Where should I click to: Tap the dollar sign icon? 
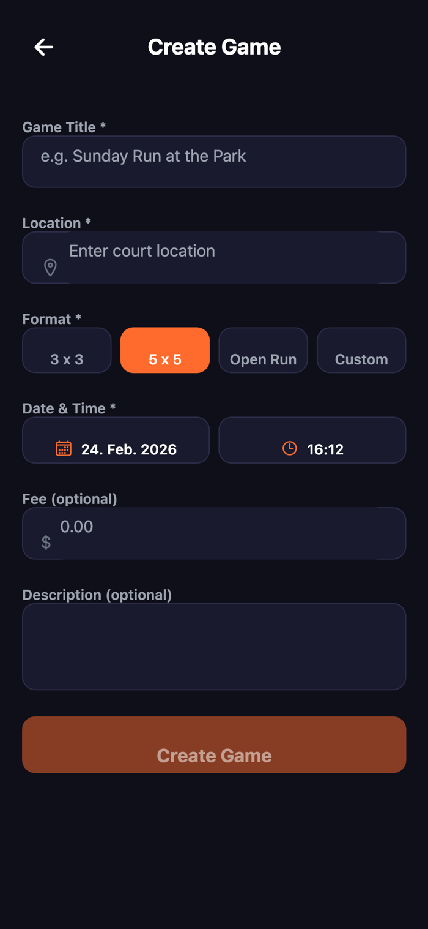(46, 542)
